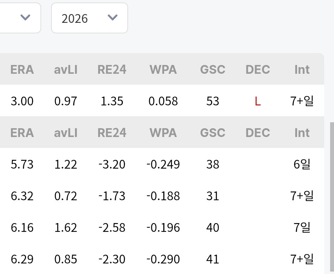334x274 pixels.
Task: Select the row with ERA 5.73
Action: pos(162,164)
